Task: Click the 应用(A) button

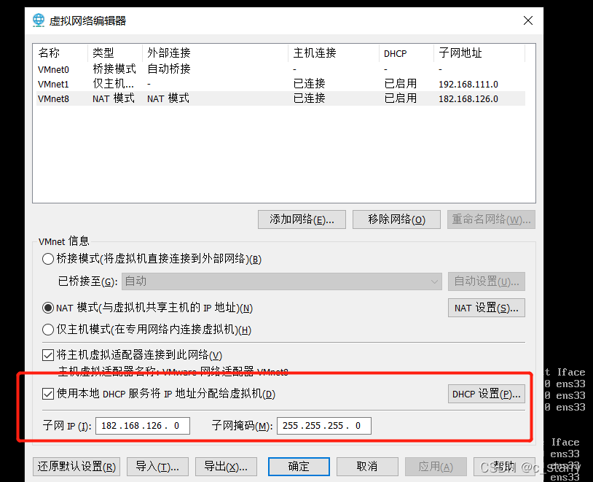Action: pos(436,467)
